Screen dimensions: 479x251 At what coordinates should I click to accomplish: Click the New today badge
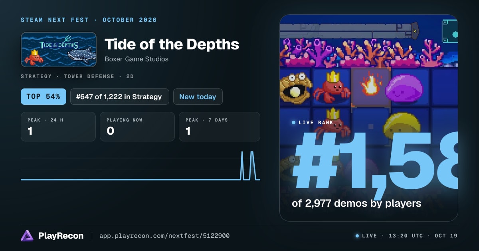198,96
